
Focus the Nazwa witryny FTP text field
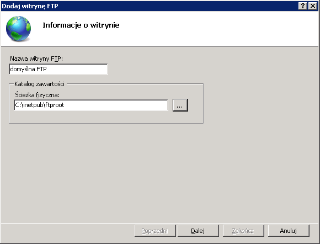58,69
